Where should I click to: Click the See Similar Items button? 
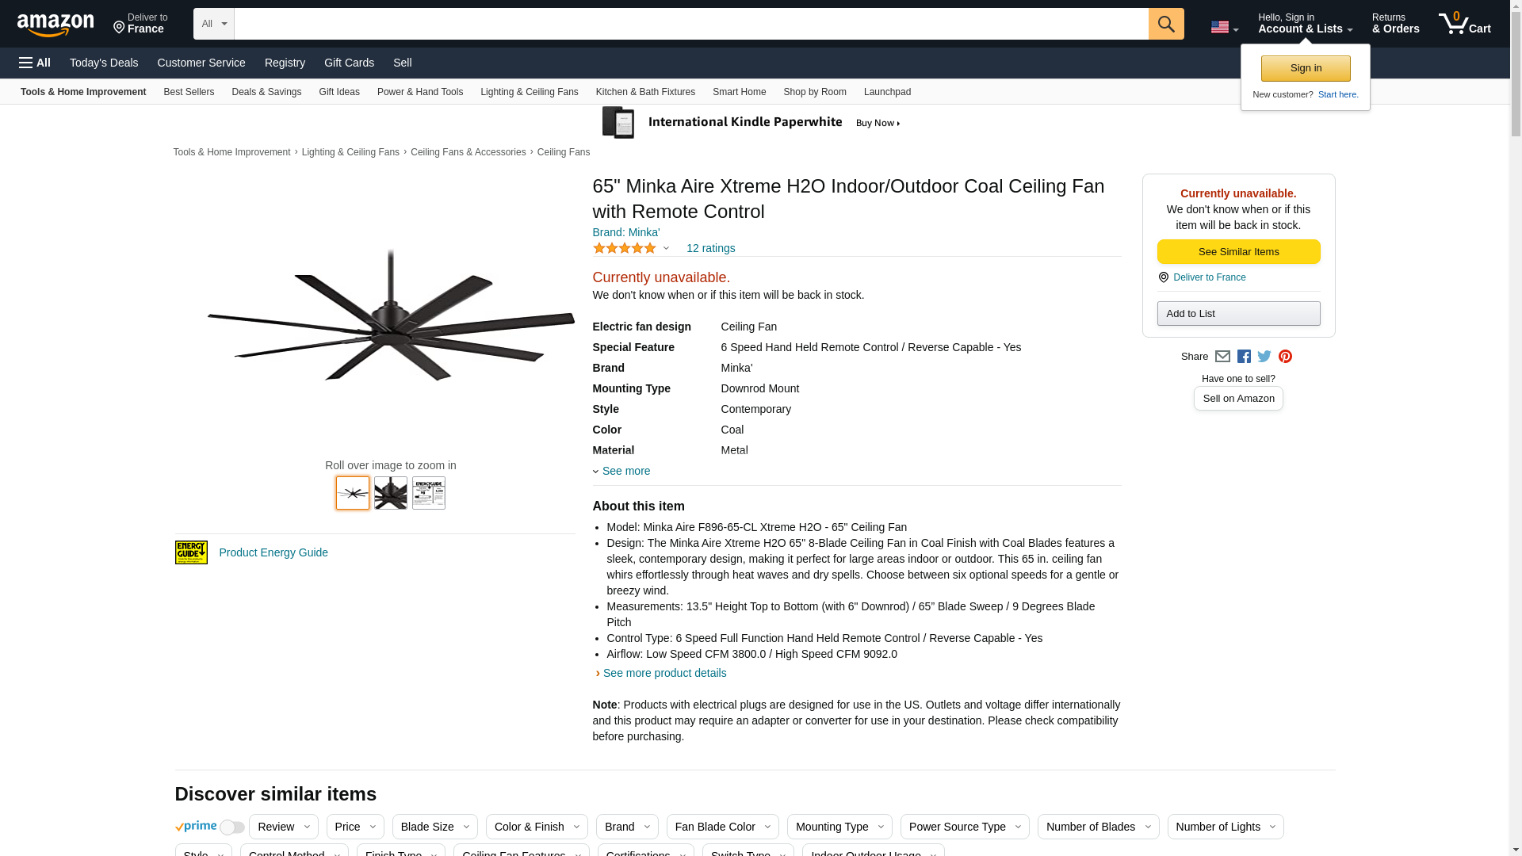(1238, 251)
